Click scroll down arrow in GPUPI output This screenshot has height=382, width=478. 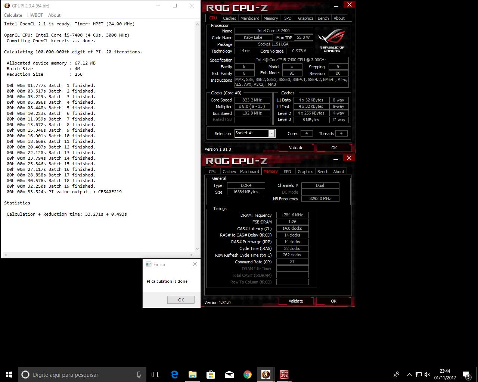(197, 249)
